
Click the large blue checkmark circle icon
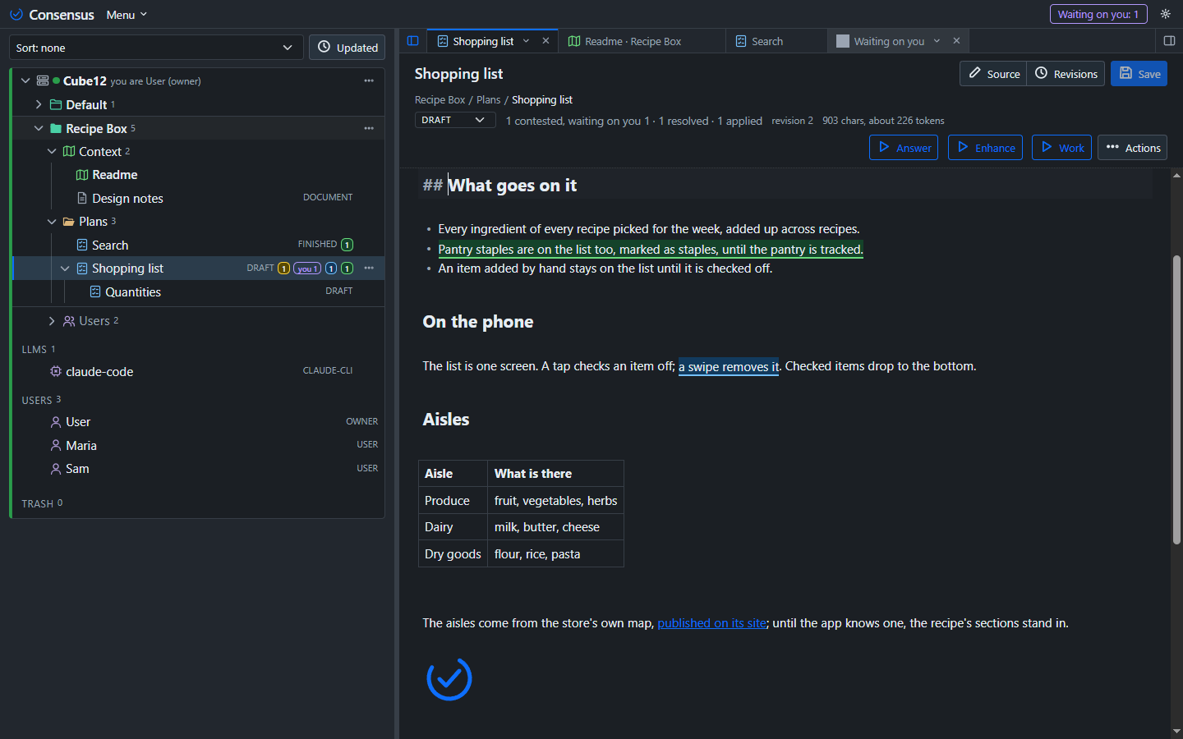click(x=449, y=678)
